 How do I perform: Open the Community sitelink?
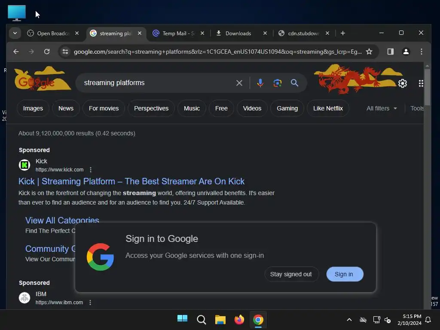(x=51, y=249)
